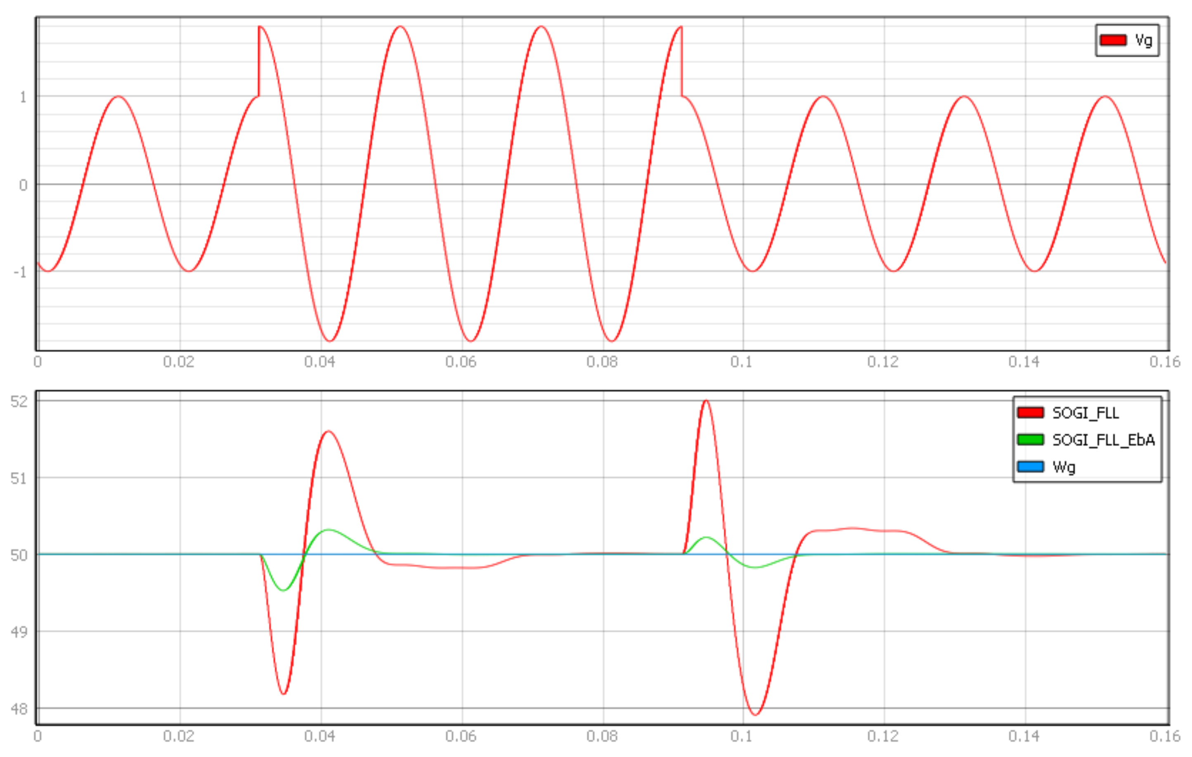The width and height of the screenshot is (1192, 757).
Task: Click the 0.12 tick label on upper plot
Action: 883,362
